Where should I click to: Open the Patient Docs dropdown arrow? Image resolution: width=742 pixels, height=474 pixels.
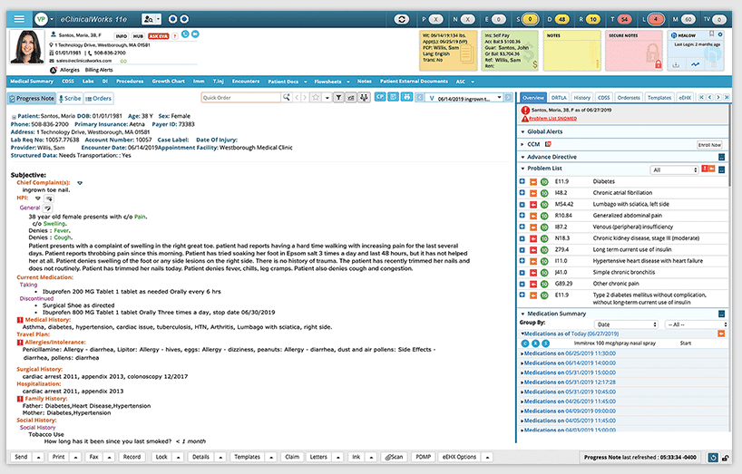pyautogui.click(x=305, y=82)
